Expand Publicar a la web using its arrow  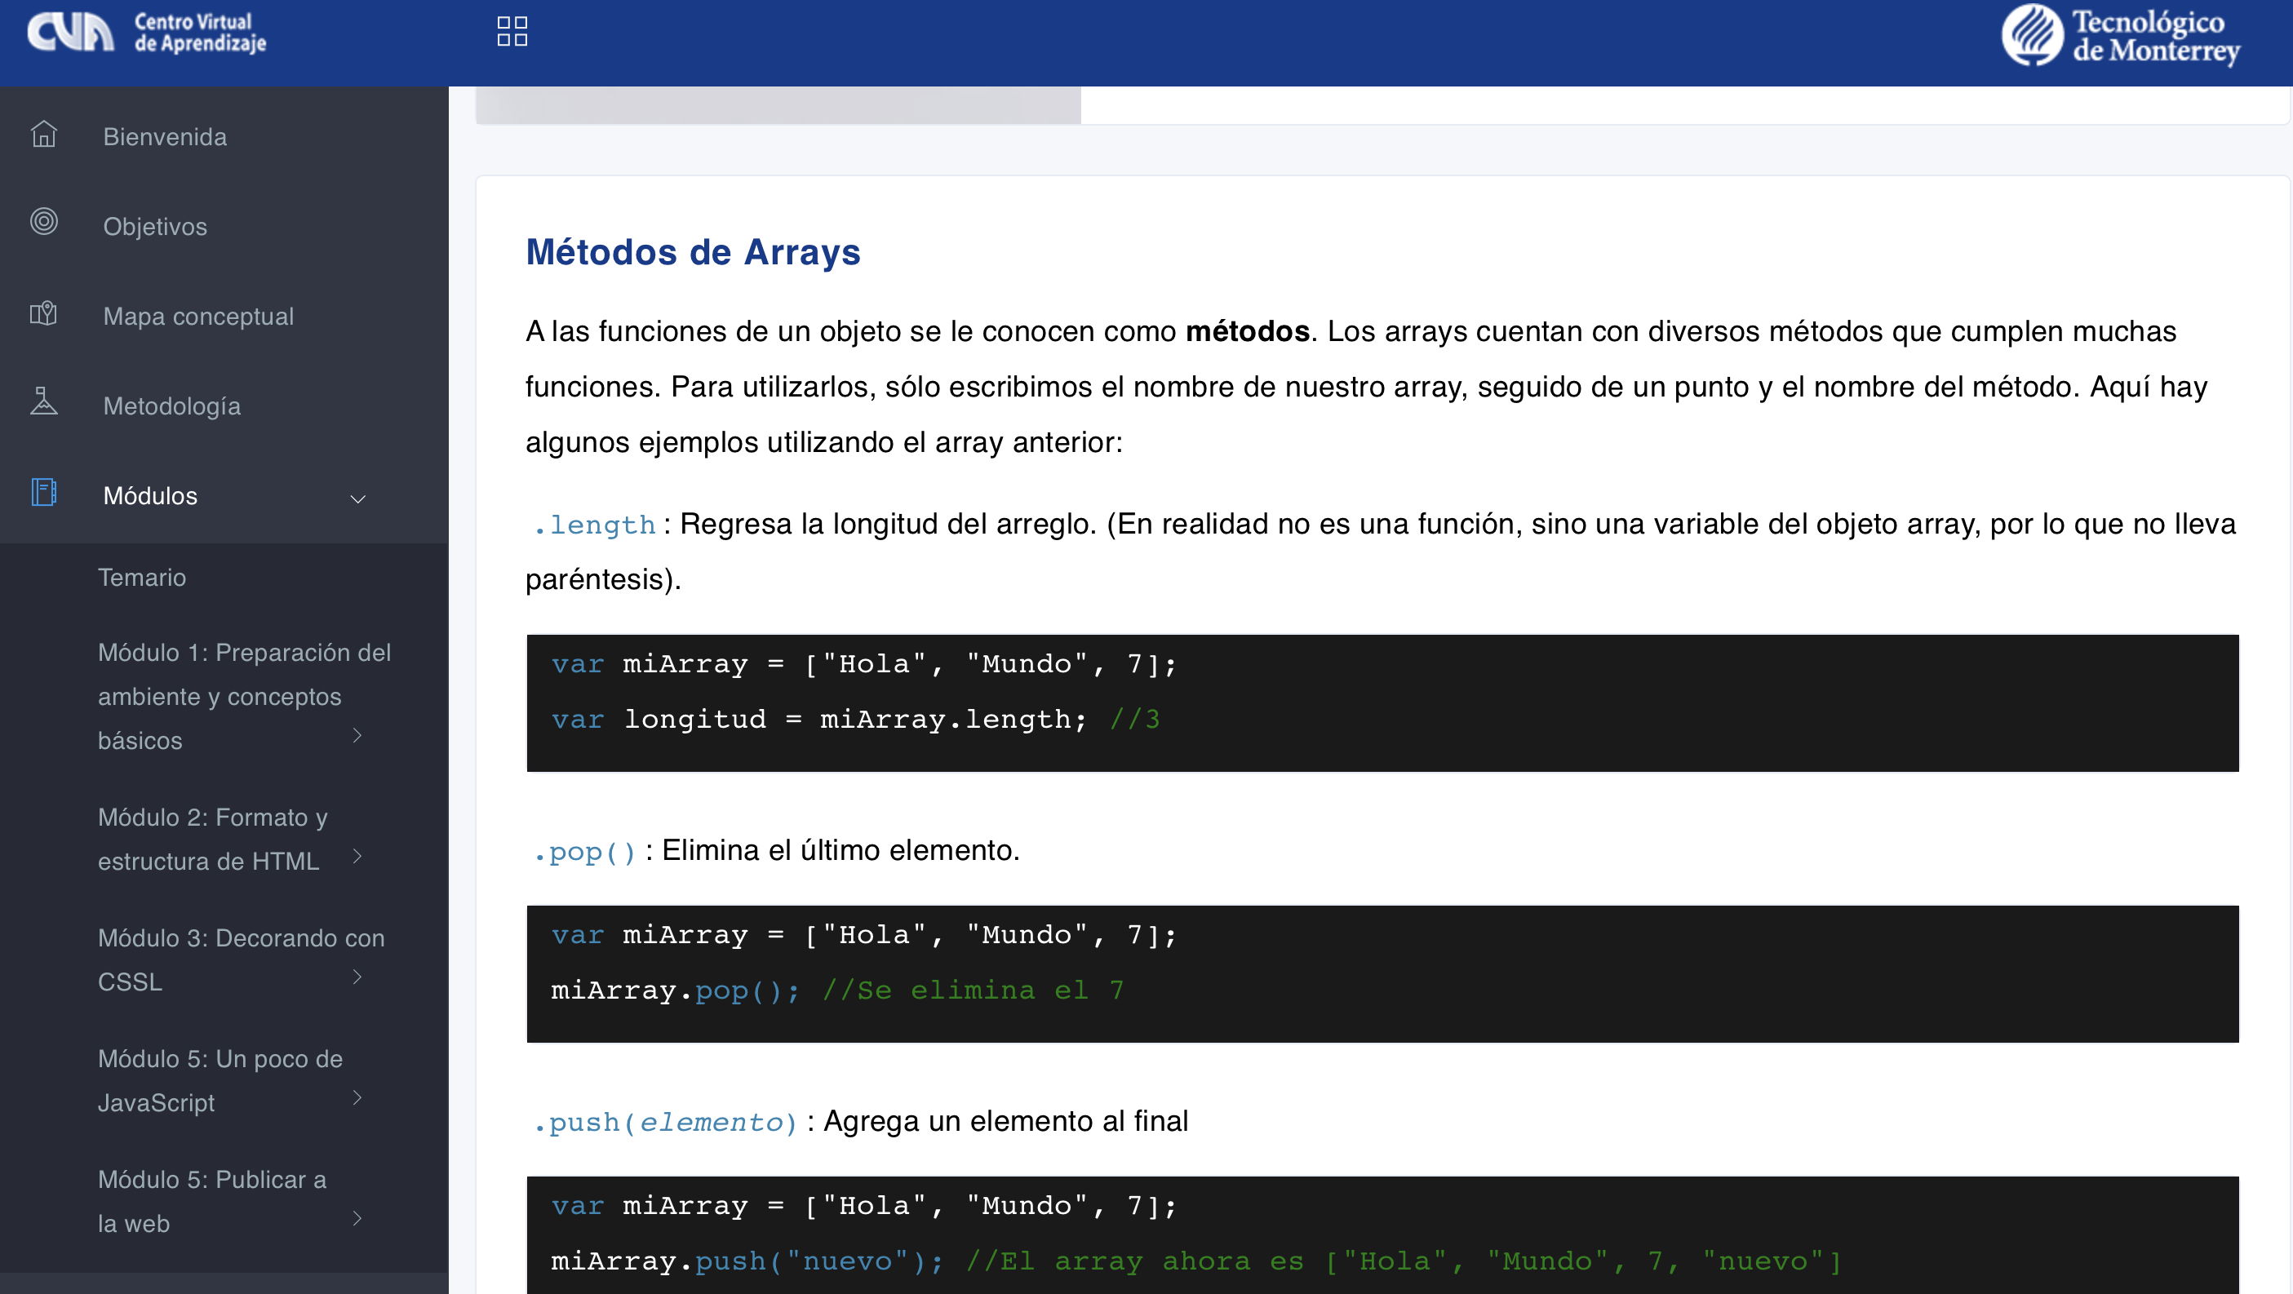pyautogui.click(x=357, y=1219)
